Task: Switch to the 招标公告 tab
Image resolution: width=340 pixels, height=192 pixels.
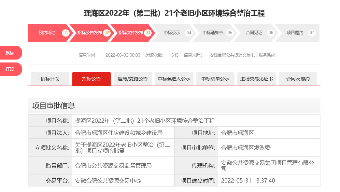Action: 92,79
